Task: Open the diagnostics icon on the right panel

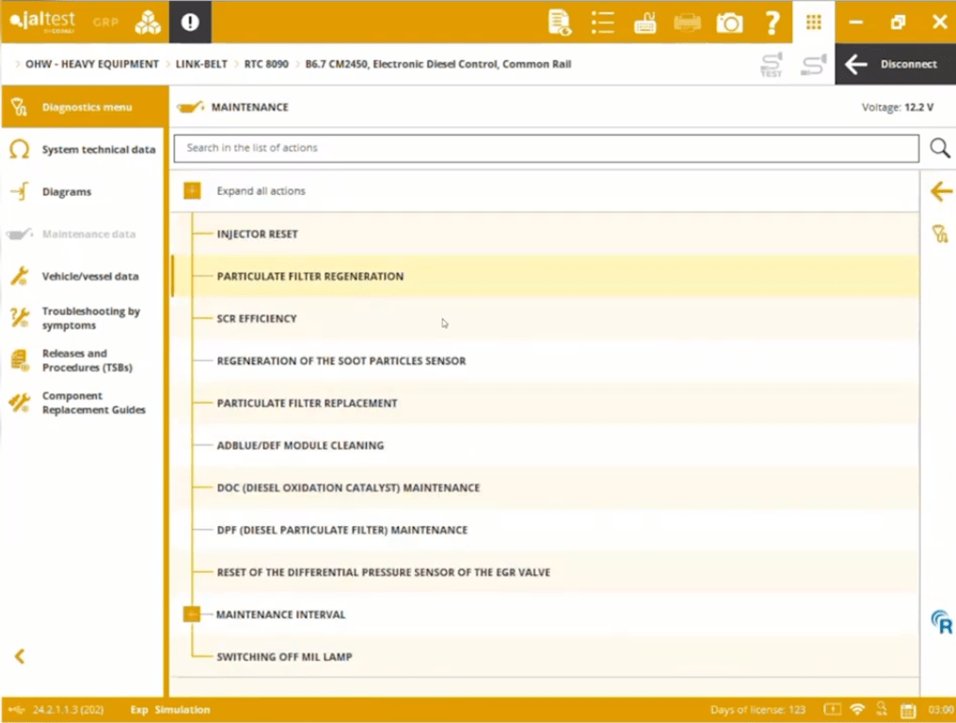Action: pos(940,233)
